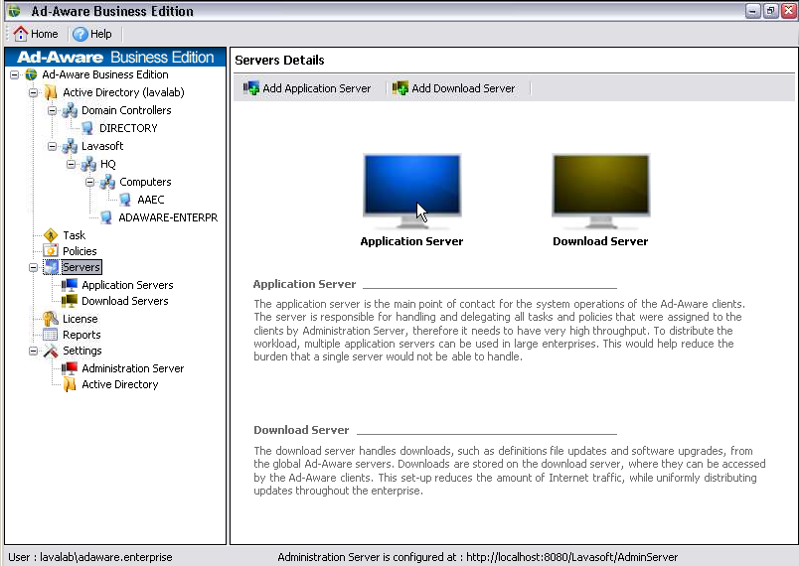This screenshot has width=800, height=566.
Task: Click Administration Server URL status bar text
Action: 478,557
